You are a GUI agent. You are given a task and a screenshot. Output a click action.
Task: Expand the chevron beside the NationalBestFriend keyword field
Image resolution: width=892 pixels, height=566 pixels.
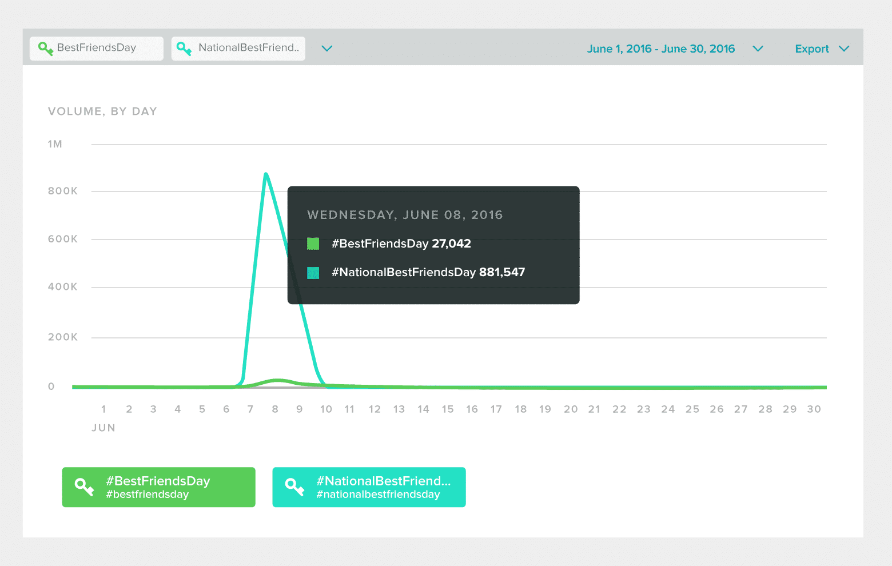point(326,49)
